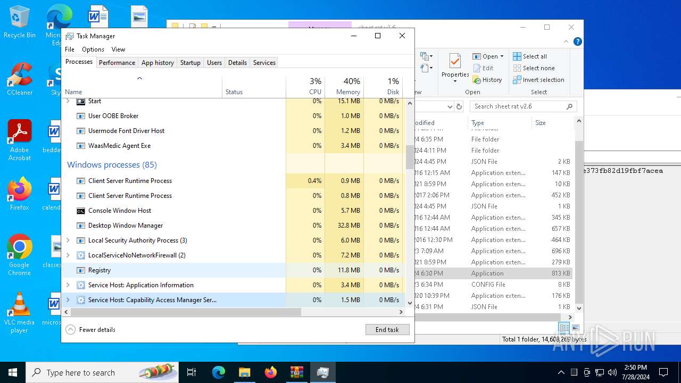Collapse Task Manager with Fewer details
The width and height of the screenshot is (681, 383).
pyautogui.click(x=90, y=330)
